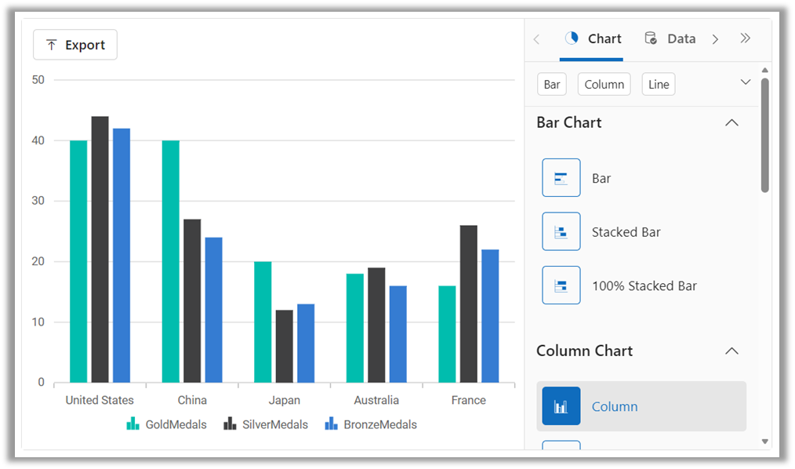The height and width of the screenshot is (469, 795).
Task: Switch to the Data tab
Action: [x=670, y=39]
